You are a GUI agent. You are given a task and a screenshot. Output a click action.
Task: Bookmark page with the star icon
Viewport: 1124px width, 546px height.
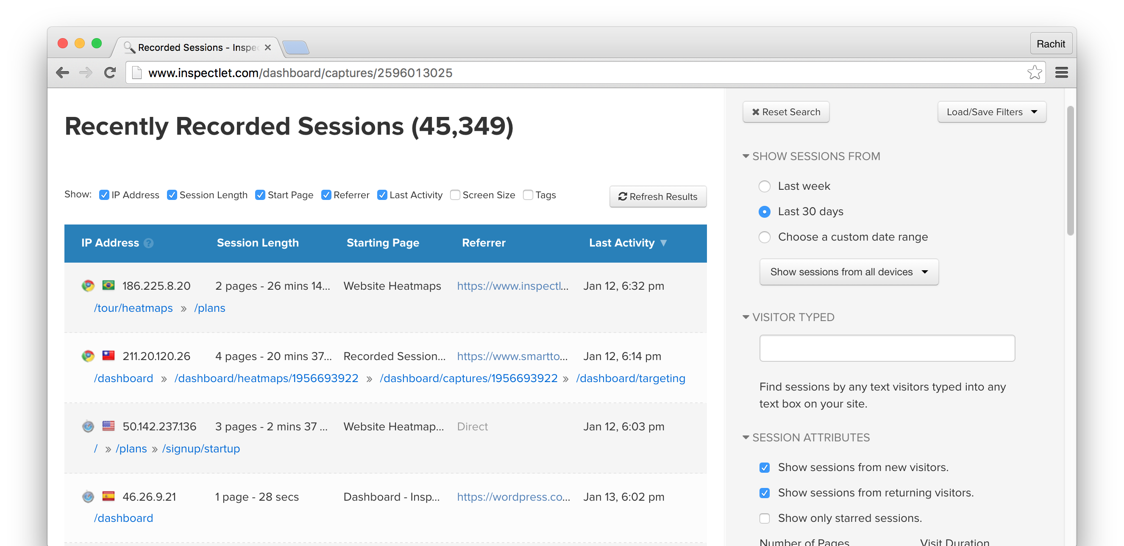click(x=1035, y=72)
